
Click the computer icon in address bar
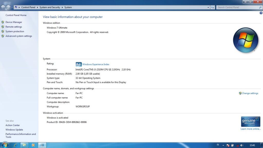pyautogui.click(x=16, y=7)
